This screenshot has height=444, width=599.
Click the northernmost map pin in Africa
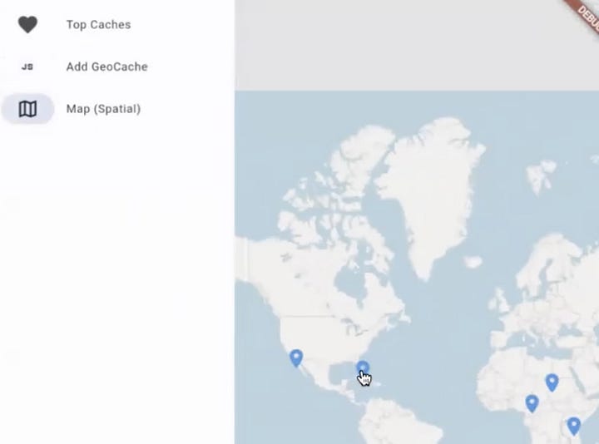point(552,382)
